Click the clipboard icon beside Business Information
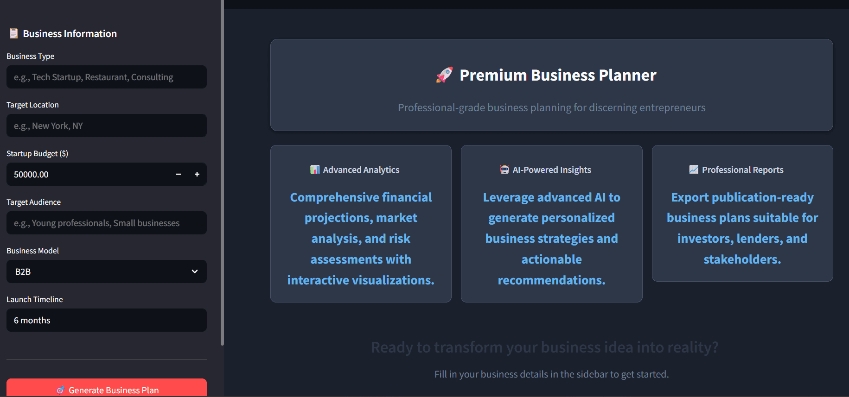 pyautogui.click(x=13, y=33)
